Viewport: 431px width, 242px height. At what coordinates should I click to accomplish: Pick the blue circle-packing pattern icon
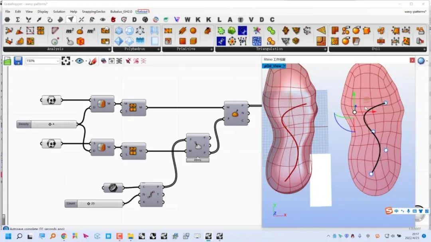(257, 41)
